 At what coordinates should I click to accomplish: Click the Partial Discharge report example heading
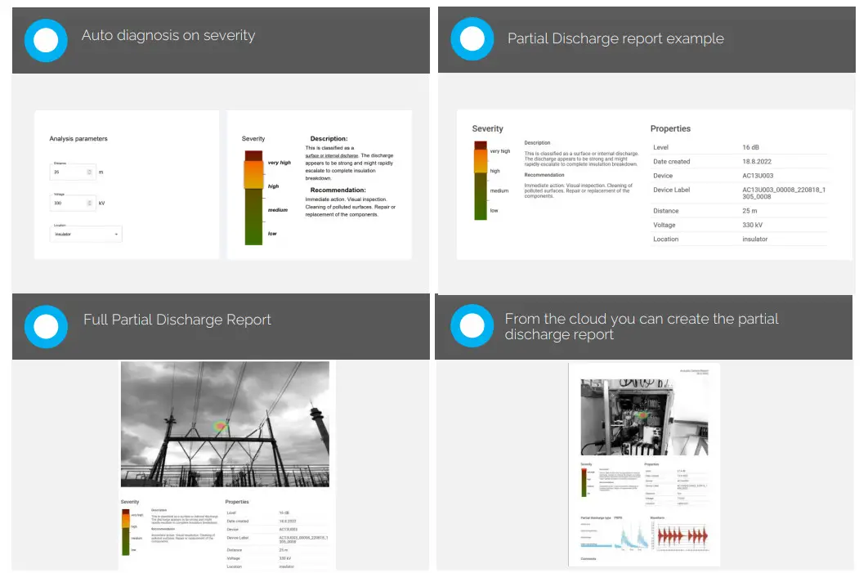(615, 38)
